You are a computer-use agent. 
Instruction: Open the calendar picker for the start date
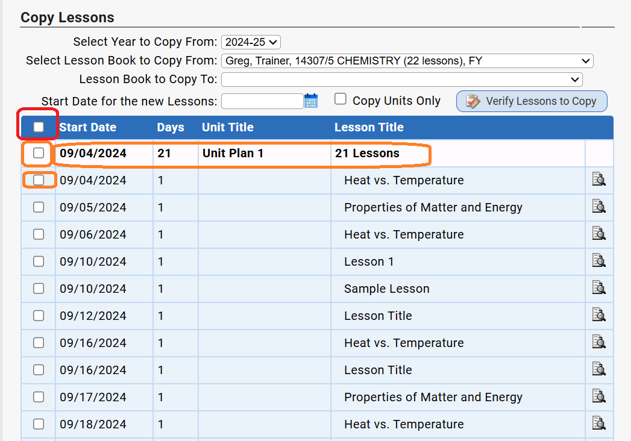click(x=311, y=101)
